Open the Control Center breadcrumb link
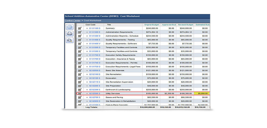The width and height of the screenshot is (267, 128). (x=72, y=21)
